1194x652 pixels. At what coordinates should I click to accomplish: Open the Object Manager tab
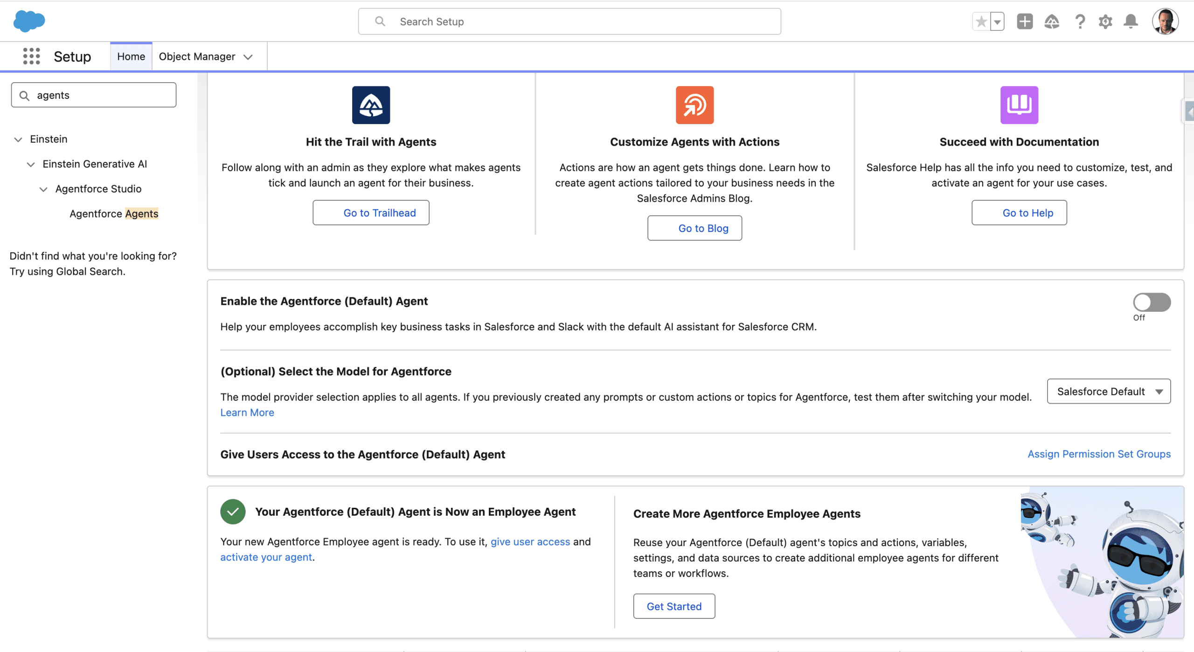pyautogui.click(x=197, y=56)
